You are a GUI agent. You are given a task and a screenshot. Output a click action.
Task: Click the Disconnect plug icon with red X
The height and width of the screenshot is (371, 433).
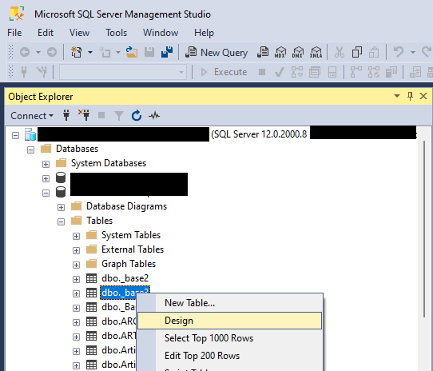click(x=84, y=115)
